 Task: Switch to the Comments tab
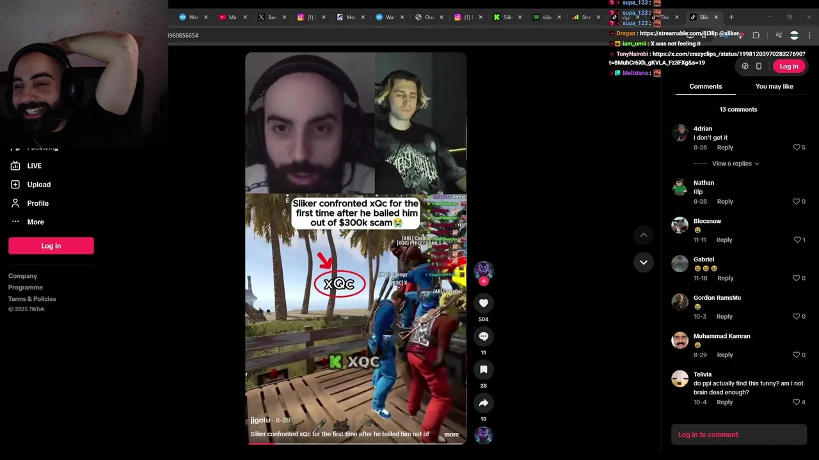(705, 86)
